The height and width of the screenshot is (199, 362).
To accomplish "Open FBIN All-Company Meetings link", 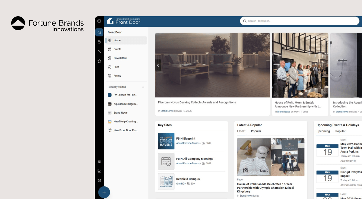I will pyautogui.click(x=195, y=159).
